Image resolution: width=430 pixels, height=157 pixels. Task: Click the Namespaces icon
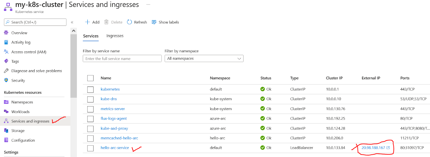click(6, 102)
